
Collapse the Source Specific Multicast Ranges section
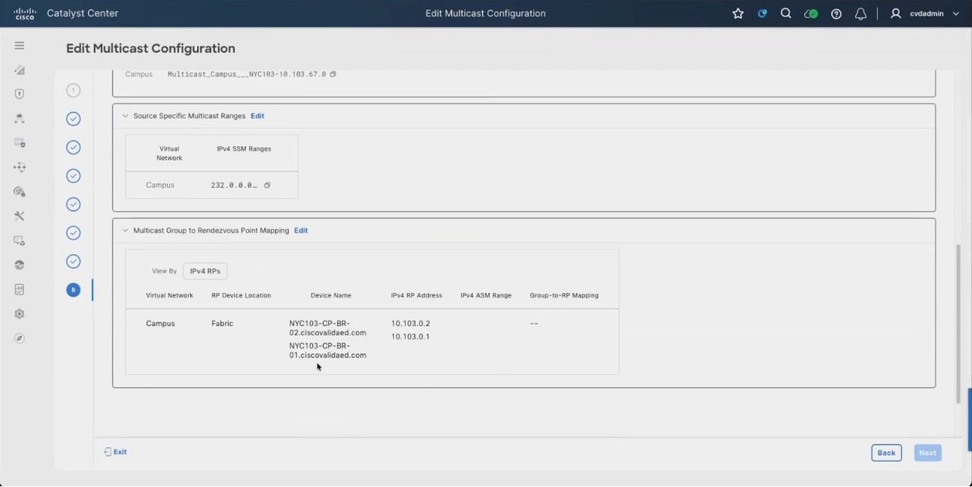point(125,116)
